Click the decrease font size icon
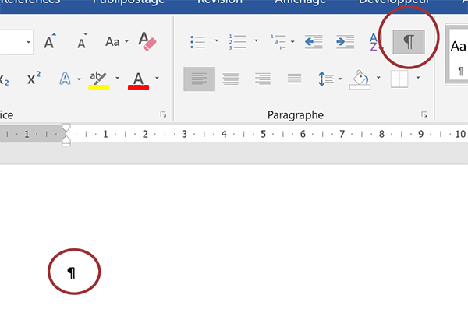Image resolution: width=468 pixels, height=309 pixels. tap(82, 40)
